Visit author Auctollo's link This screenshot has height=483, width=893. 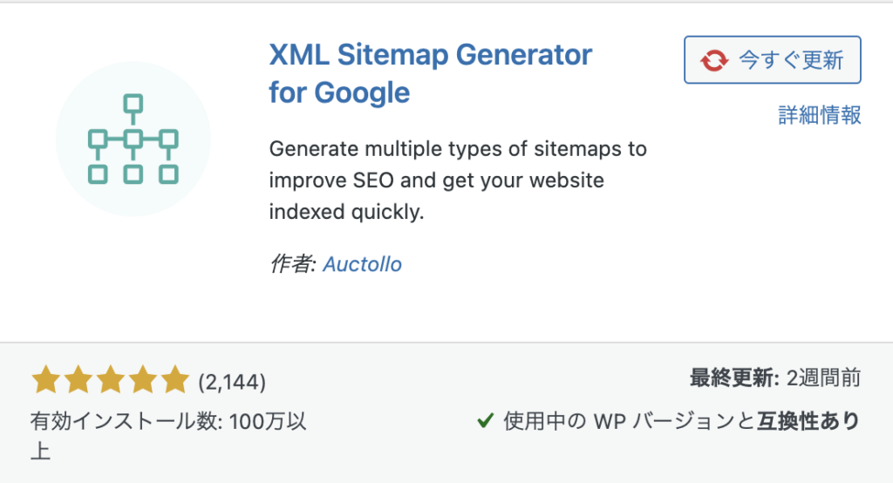tap(362, 264)
